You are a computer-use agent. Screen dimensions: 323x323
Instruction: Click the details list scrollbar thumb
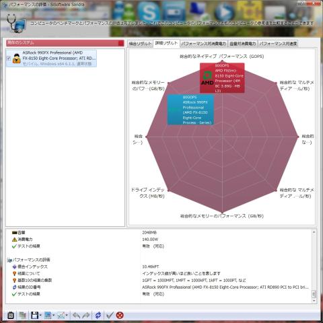tap(314, 294)
